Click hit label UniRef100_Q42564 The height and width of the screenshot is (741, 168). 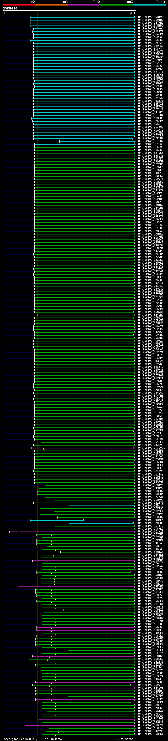[x=151, y=69]
